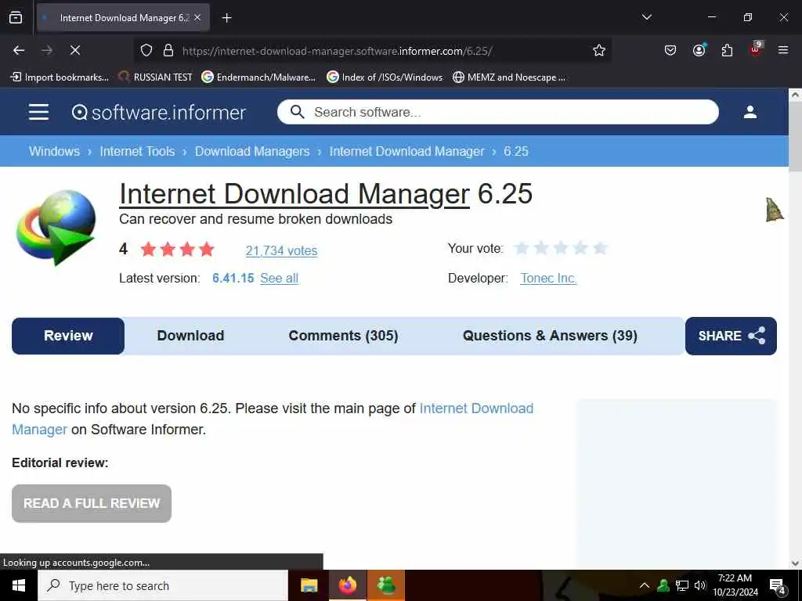Viewport: 802px width, 601px height.
Task: Close the Internet Download Manager browser tab
Action: point(197,18)
